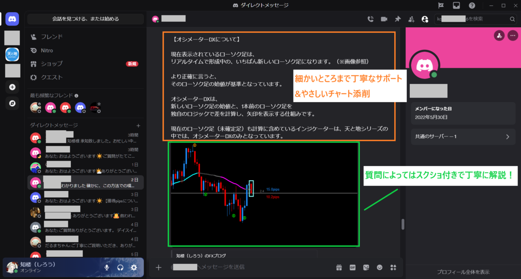This screenshot has height=279, width=521.
Task: Click 会話を見つける、または始める search button
Action: coord(86,19)
